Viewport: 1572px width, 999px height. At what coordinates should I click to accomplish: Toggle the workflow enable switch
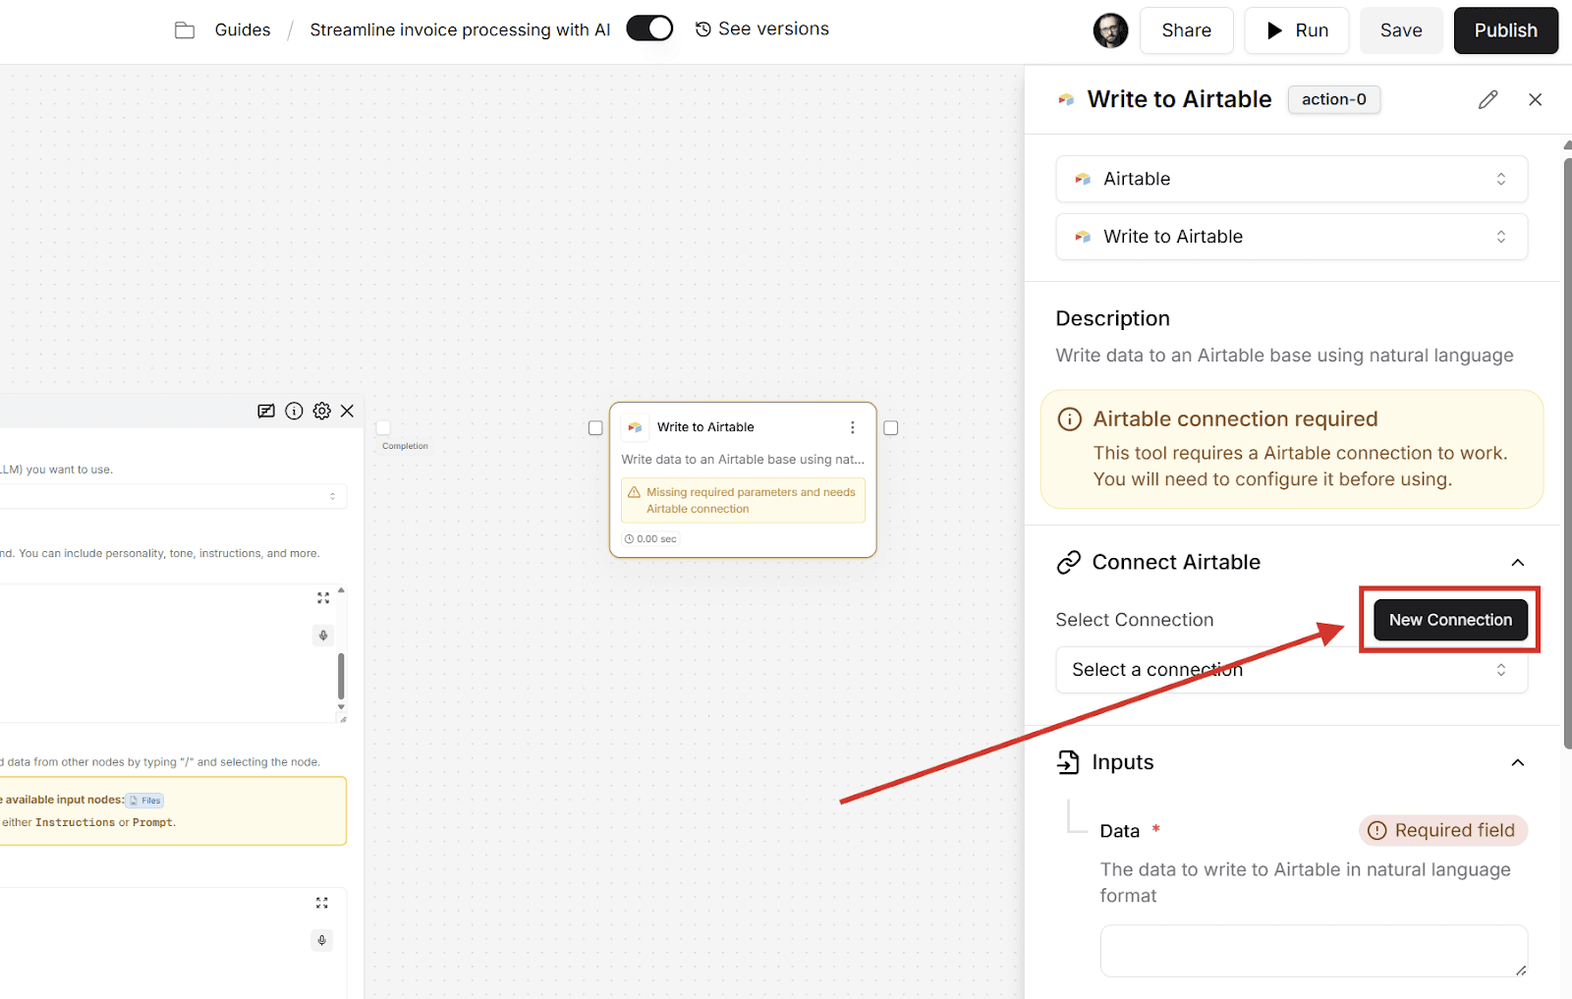click(649, 28)
